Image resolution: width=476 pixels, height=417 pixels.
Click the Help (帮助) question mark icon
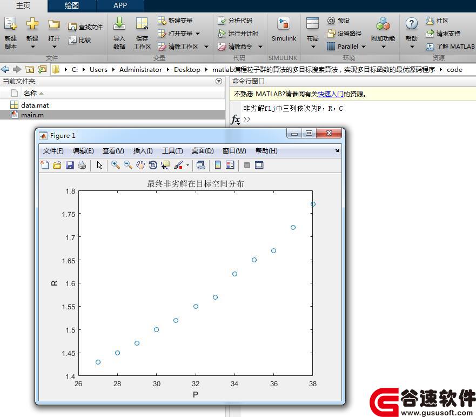pos(412,23)
